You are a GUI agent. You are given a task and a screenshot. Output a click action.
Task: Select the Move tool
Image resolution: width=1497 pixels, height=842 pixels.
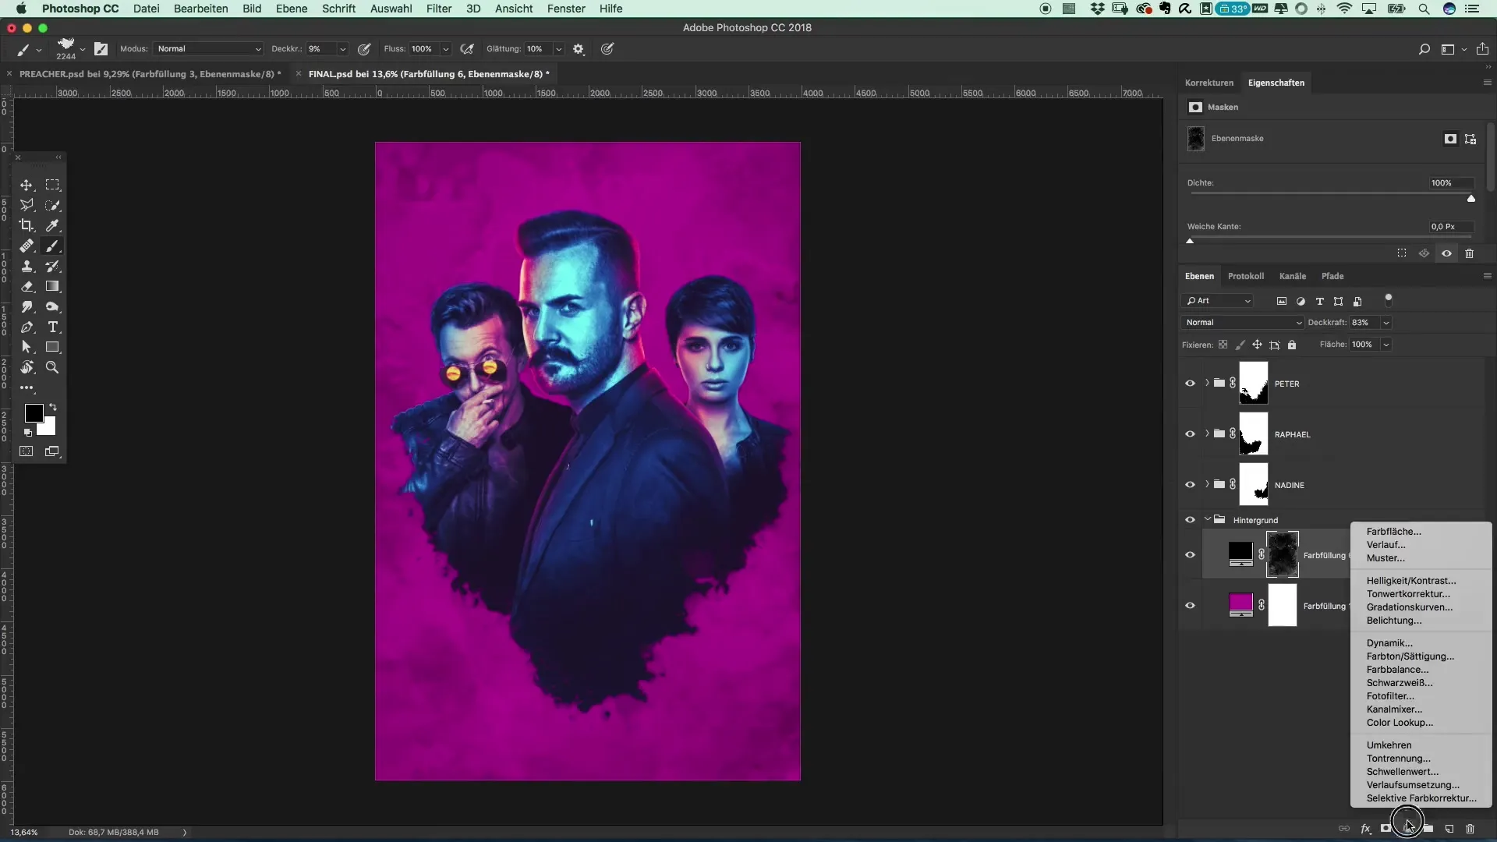pyautogui.click(x=27, y=185)
